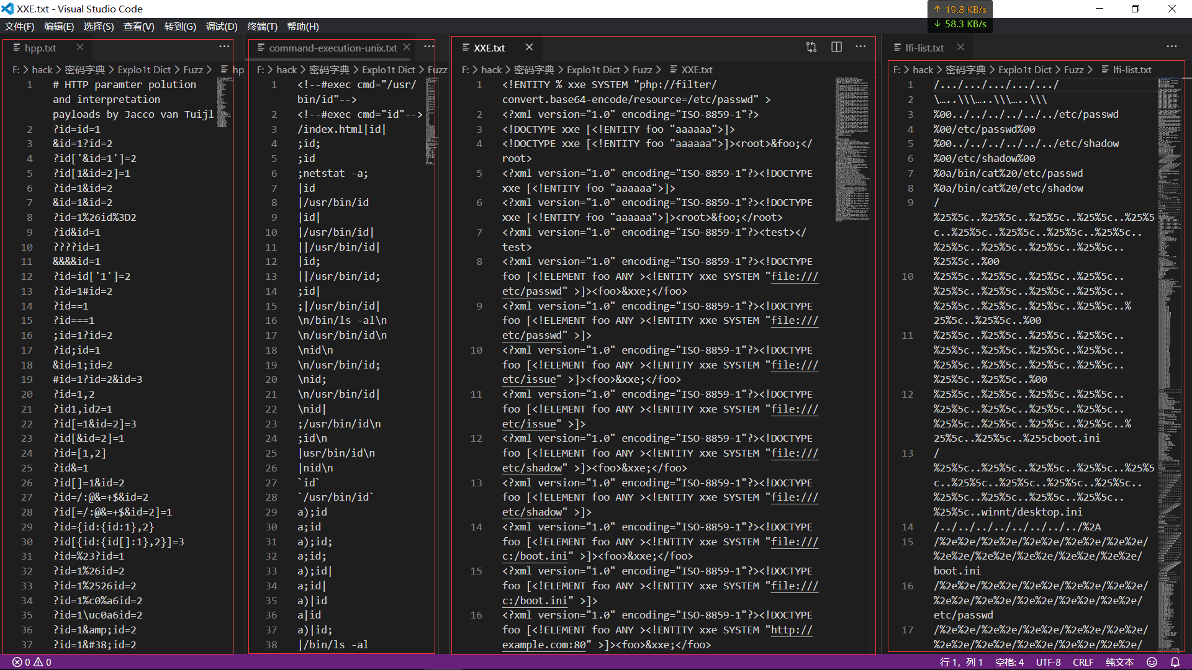The height and width of the screenshot is (670, 1192).
Task: Open the 转到(G) menu
Action: 180,27
